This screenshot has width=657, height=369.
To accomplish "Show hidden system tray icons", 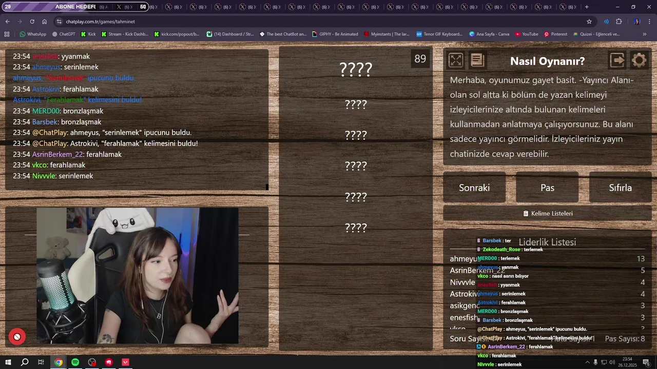I will [x=587, y=362].
